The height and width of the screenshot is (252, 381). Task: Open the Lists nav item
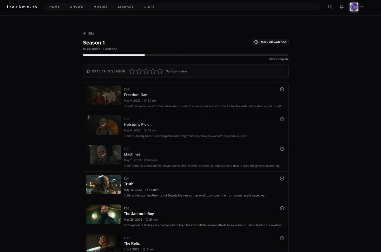150,7
